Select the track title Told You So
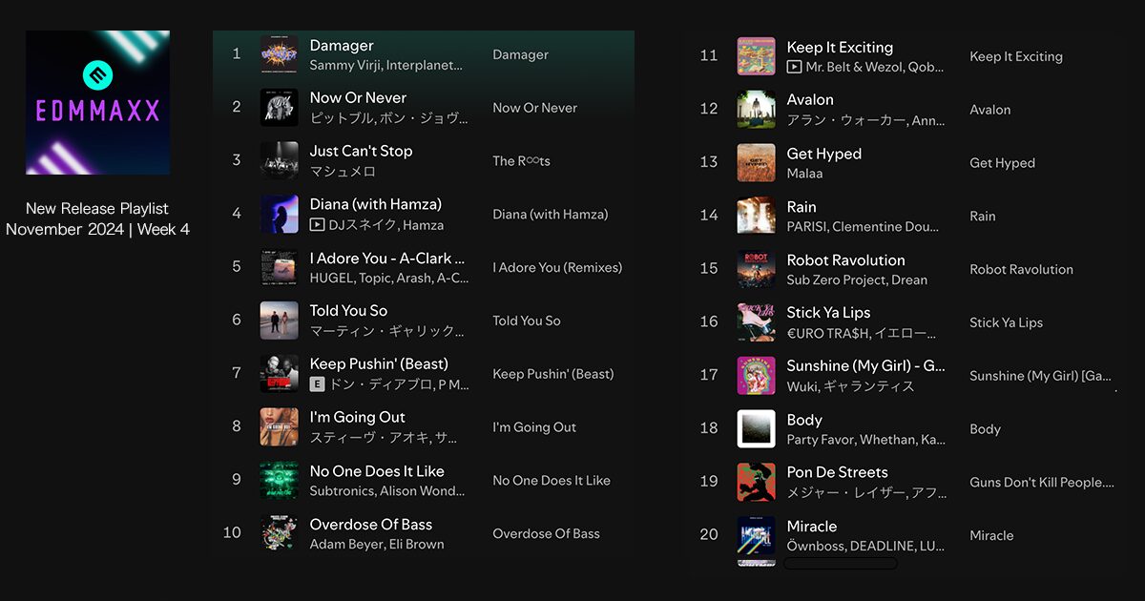 [x=348, y=311]
